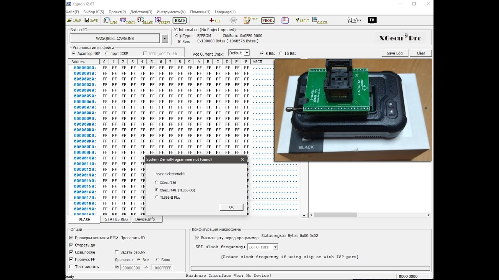Select the порт ICSP radio button
Viewport: 499px width, 280px height.
tap(107, 54)
